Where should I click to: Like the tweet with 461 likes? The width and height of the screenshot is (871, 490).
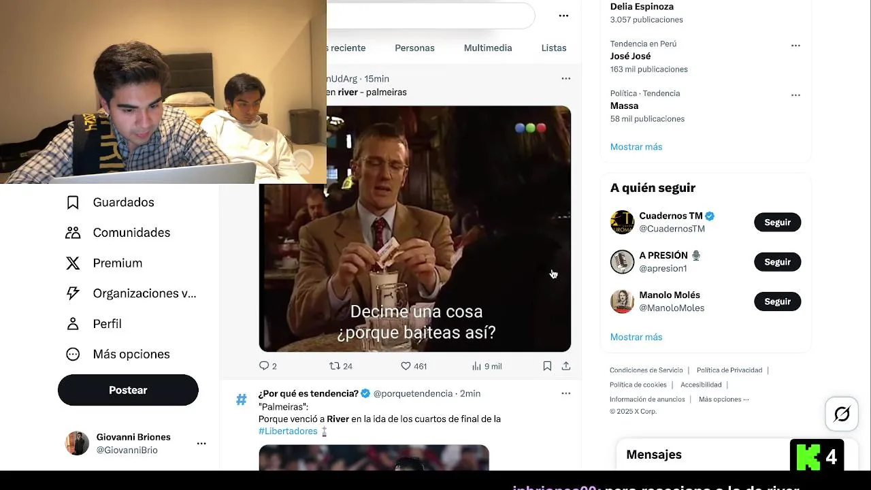(406, 366)
